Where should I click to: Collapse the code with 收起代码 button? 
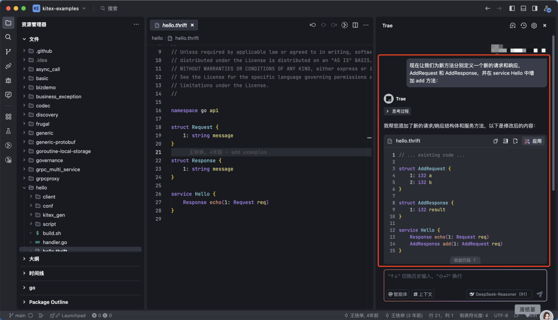coord(464,261)
